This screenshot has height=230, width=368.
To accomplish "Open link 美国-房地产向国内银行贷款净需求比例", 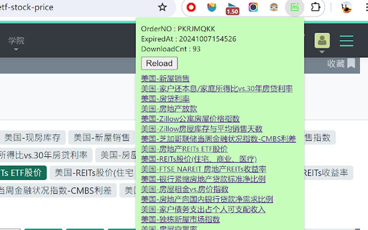I will [x=207, y=199].
